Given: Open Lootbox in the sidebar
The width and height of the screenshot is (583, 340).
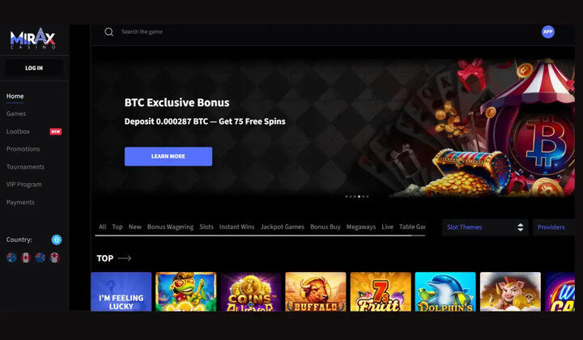Looking at the screenshot, I should (x=18, y=131).
